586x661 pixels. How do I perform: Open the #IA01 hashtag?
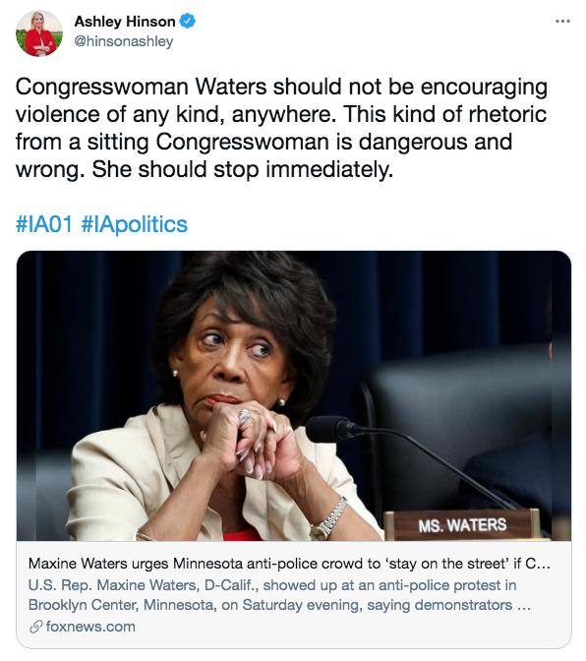(44, 224)
